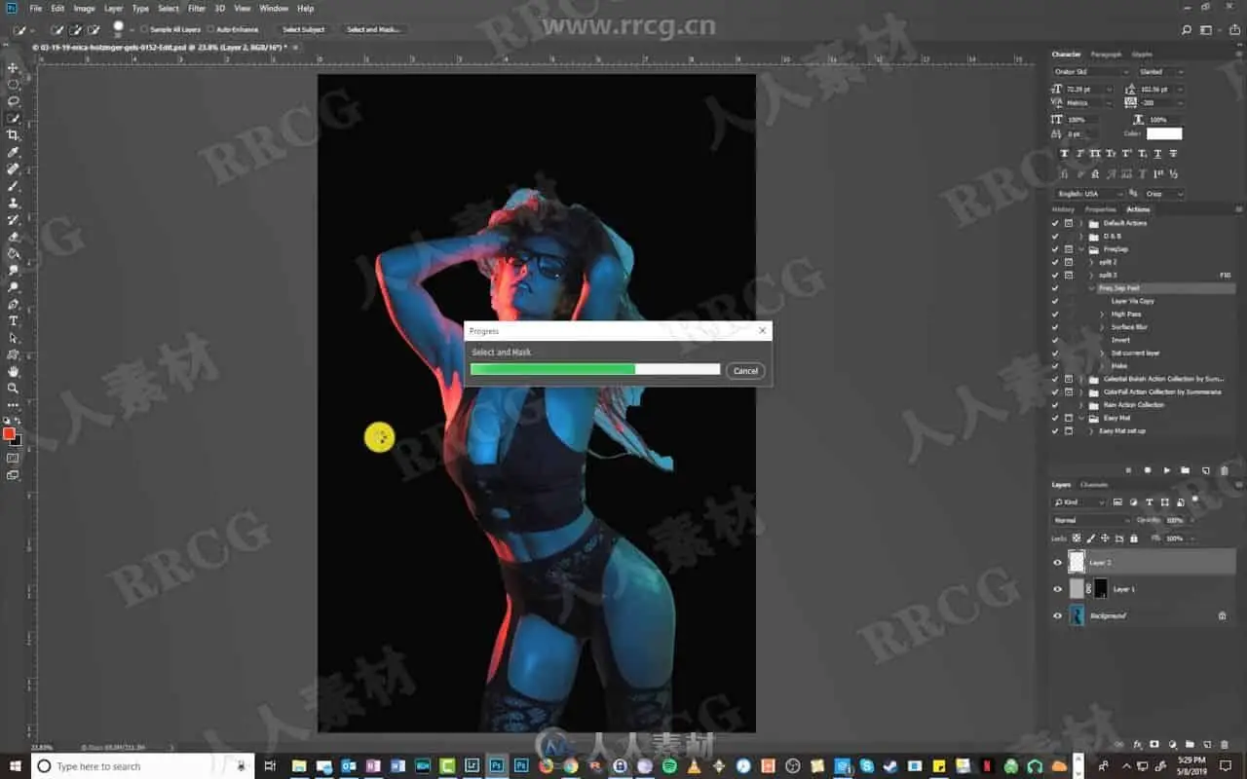Click Cancel in the Progress dialog
The image size is (1247, 779).
tap(745, 371)
